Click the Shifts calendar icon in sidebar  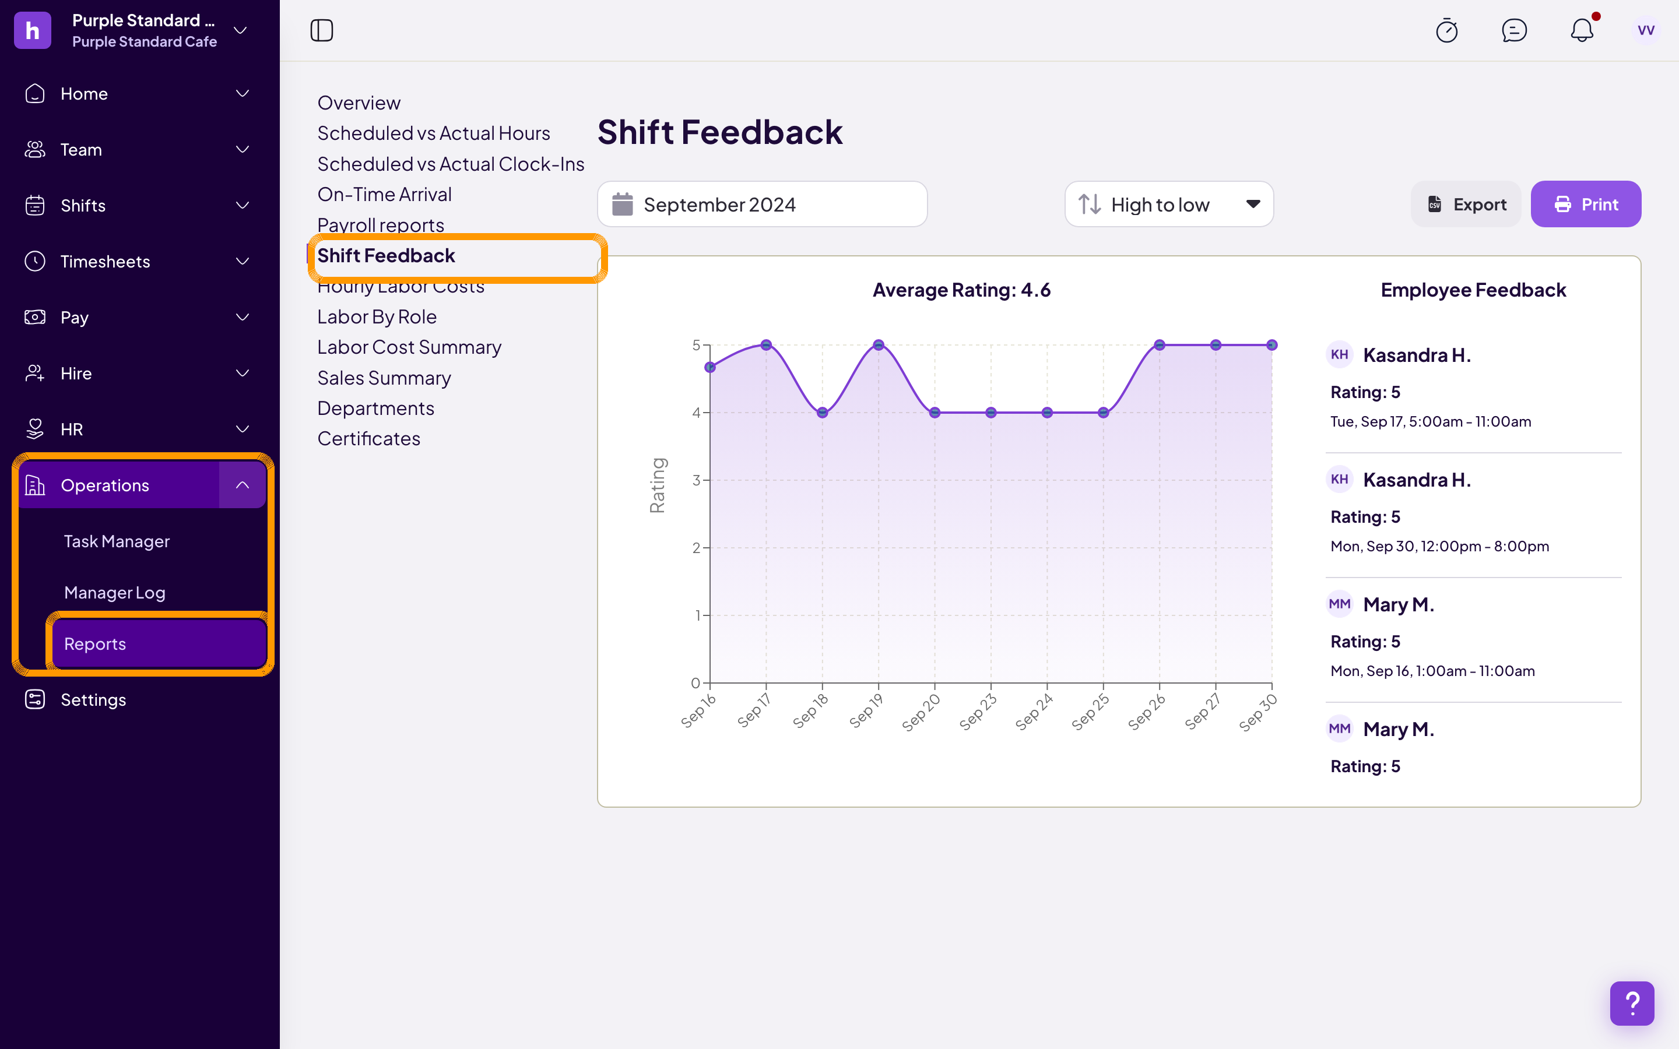[x=35, y=205]
